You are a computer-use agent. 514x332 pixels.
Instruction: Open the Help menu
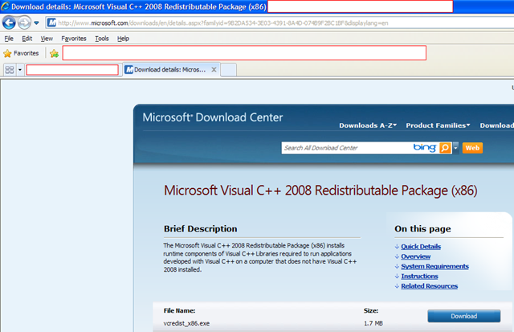(x=123, y=39)
